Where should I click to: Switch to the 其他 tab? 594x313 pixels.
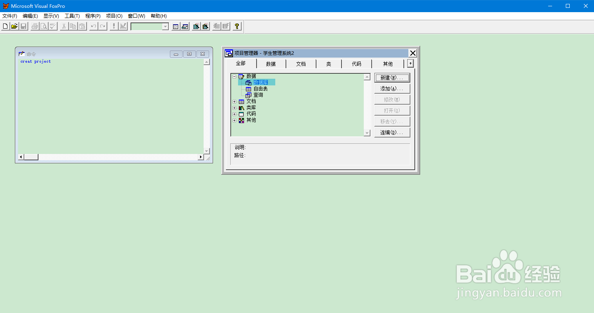pyautogui.click(x=388, y=64)
